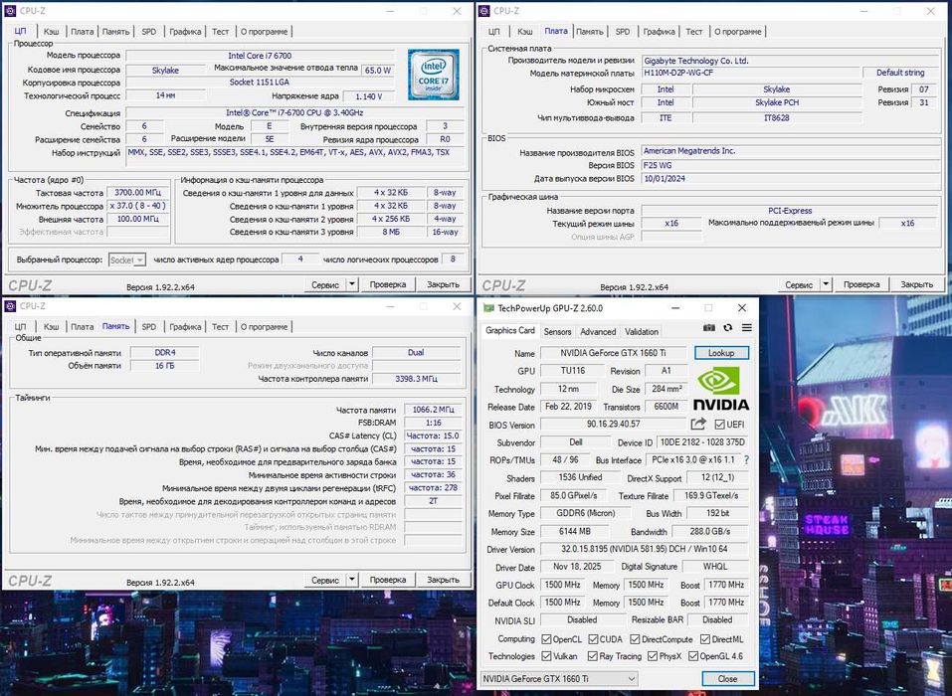Click the Device ID 10DE 2182 field
Viewport: 952px width, 696px height.
702,442
